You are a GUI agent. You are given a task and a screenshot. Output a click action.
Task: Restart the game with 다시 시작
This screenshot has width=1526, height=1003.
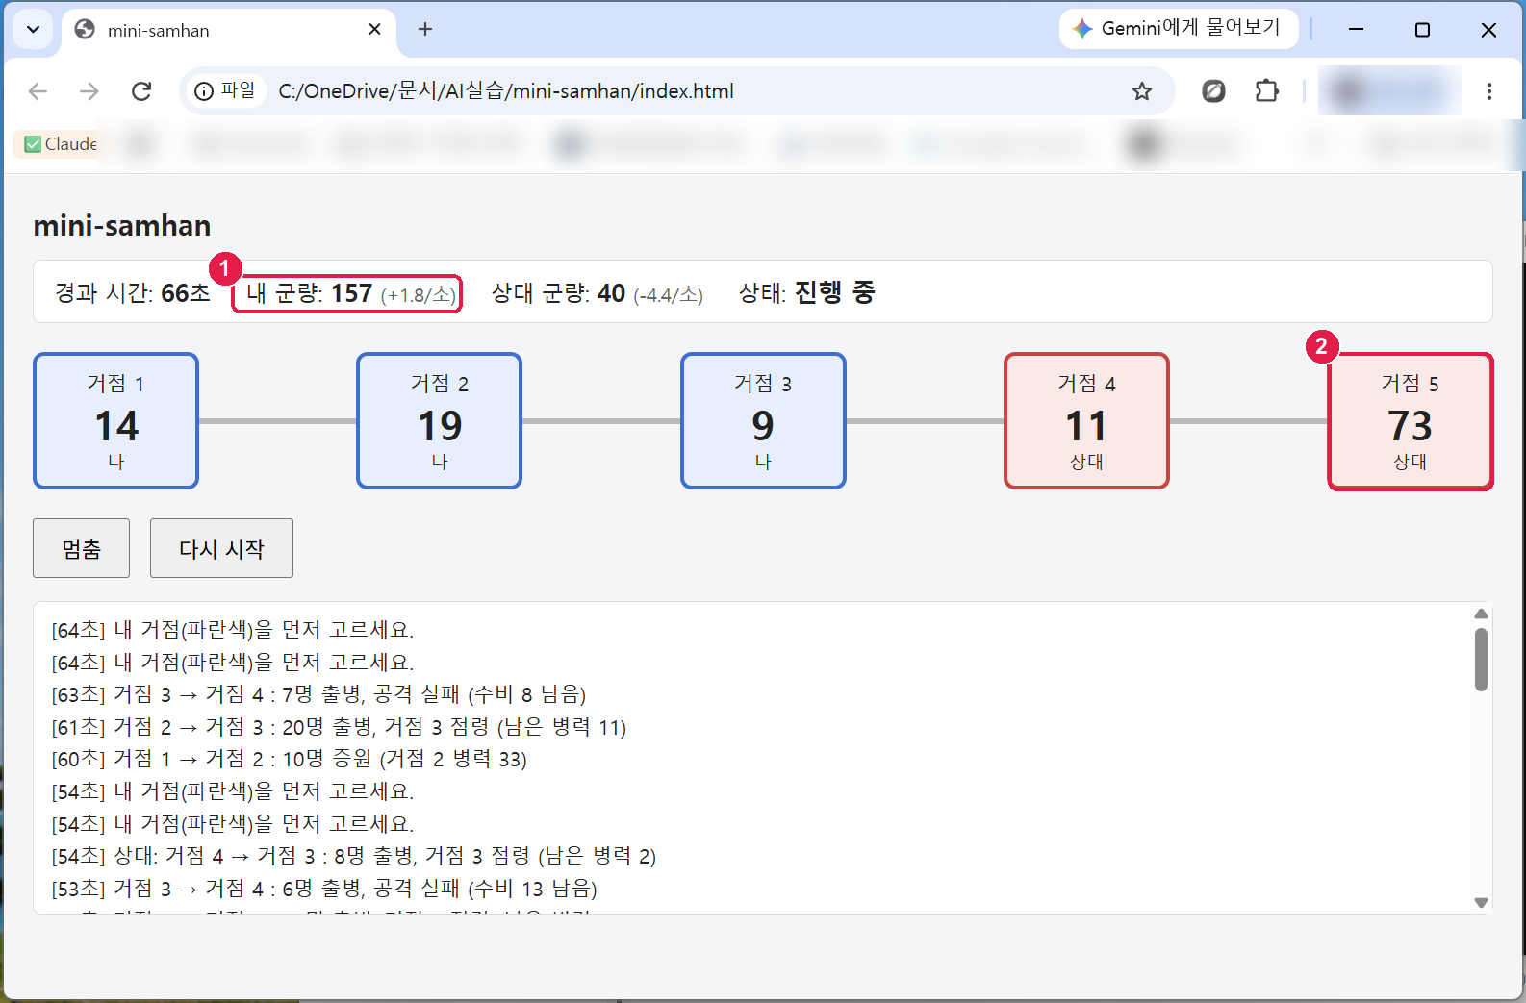point(221,548)
